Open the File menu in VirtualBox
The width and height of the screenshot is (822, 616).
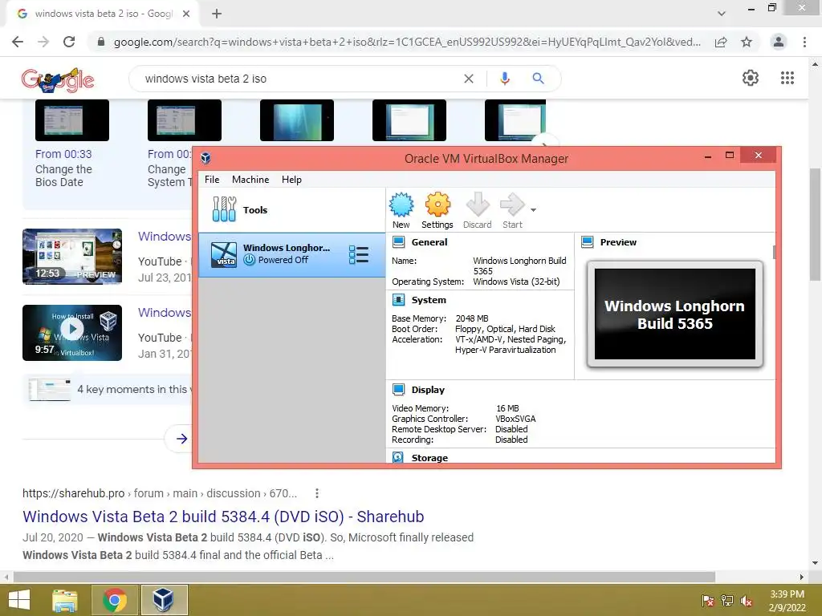coord(212,179)
